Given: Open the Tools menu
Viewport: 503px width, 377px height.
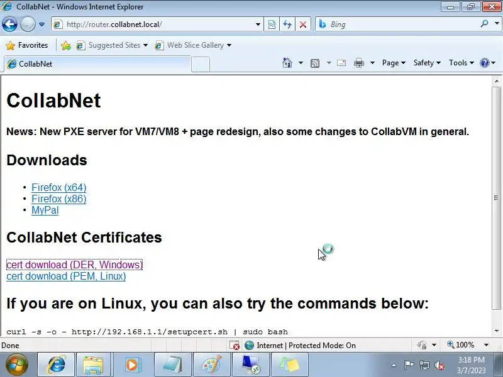Looking at the screenshot, I should [x=462, y=63].
